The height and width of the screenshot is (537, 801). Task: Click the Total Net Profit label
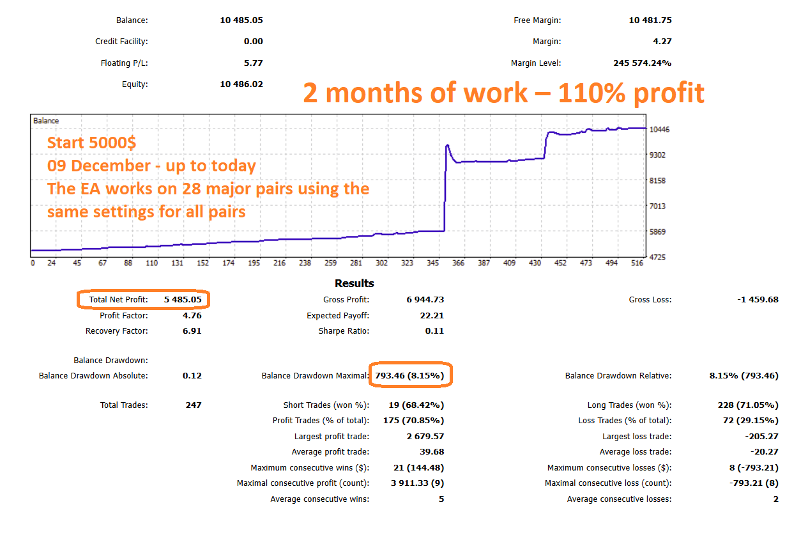tap(119, 300)
